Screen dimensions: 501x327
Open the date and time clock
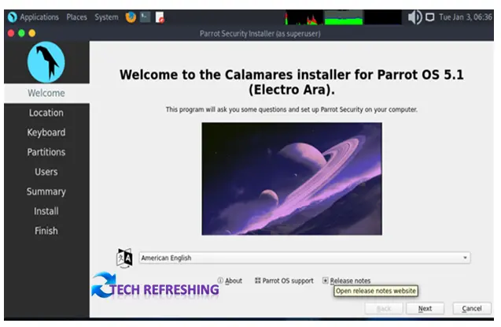click(465, 17)
